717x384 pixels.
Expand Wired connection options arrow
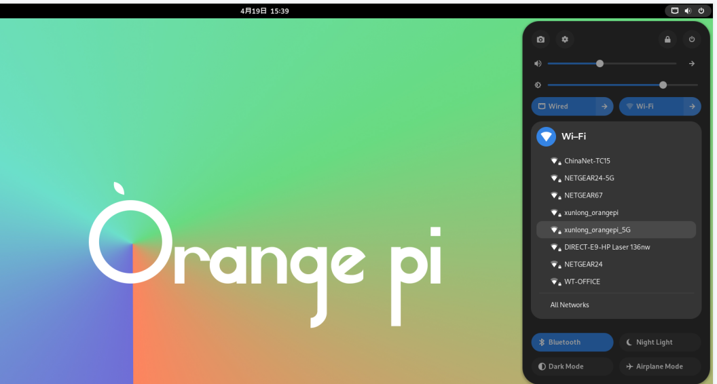tap(604, 107)
